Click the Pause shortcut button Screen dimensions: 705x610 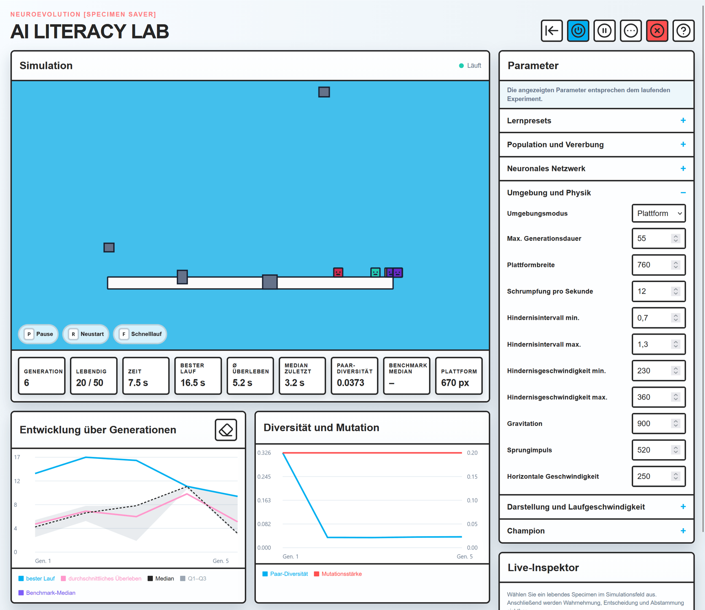(x=39, y=334)
